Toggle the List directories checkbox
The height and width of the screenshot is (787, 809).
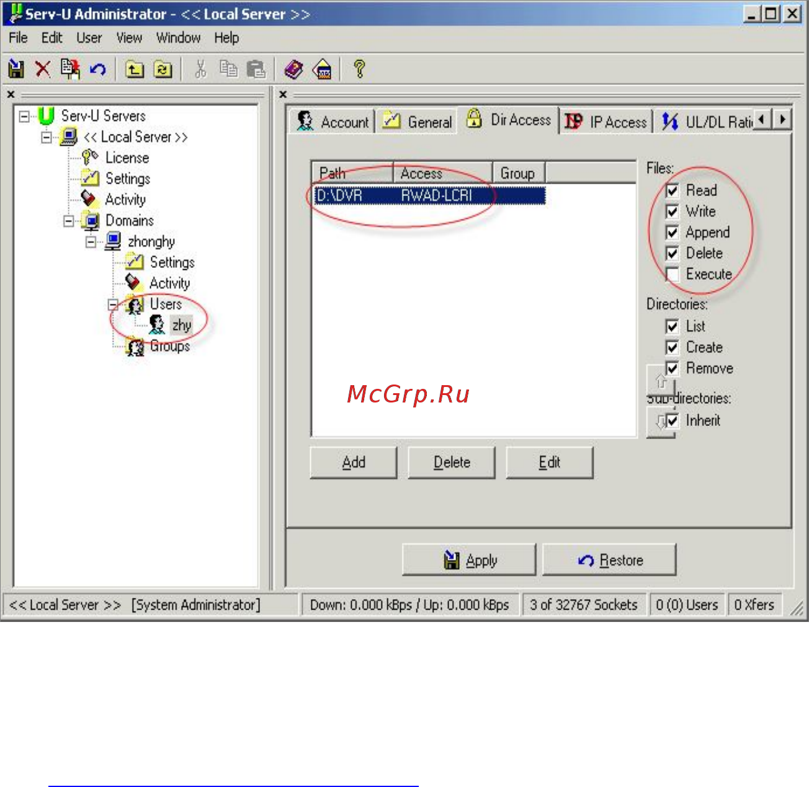click(x=672, y=326)
